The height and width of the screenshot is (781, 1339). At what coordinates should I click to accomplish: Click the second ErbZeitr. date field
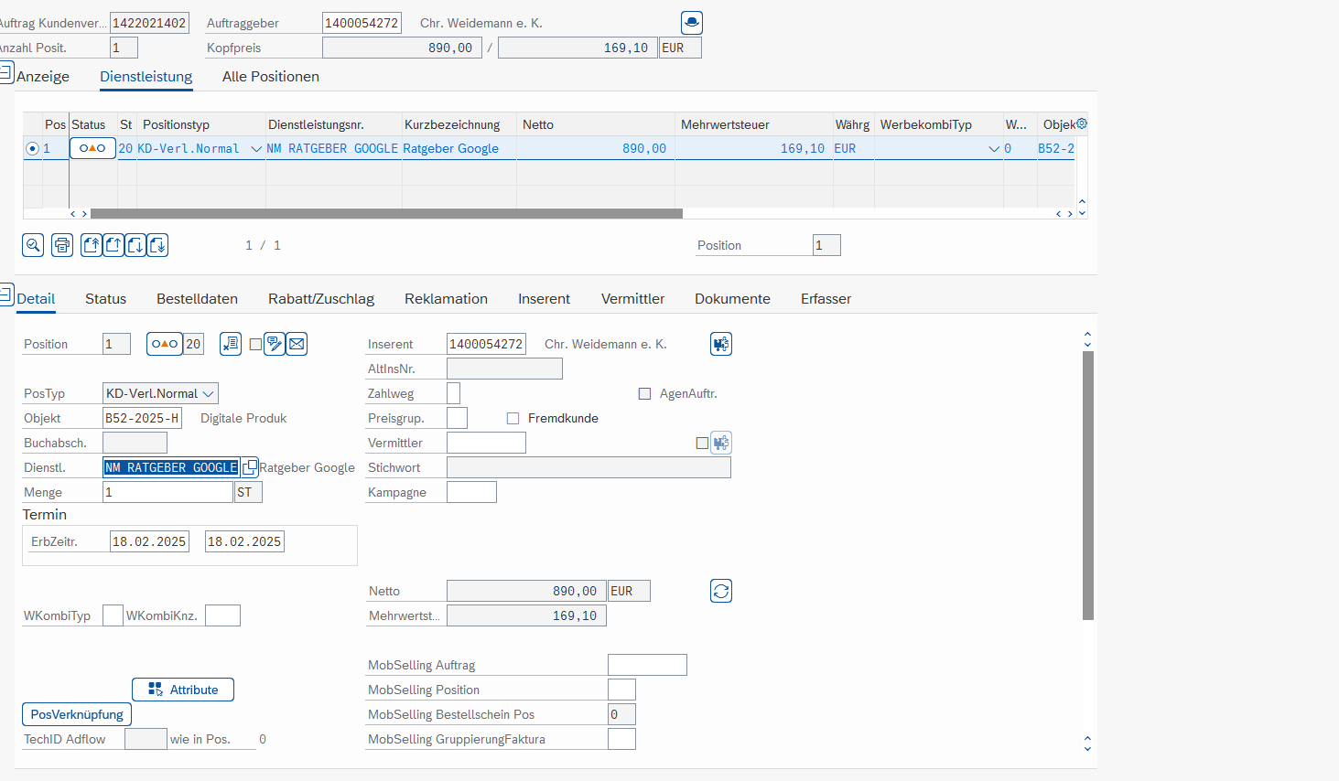click(244, 541)
